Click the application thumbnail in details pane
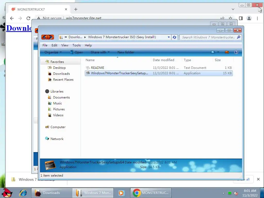264x198 pixels. point(50,165)
